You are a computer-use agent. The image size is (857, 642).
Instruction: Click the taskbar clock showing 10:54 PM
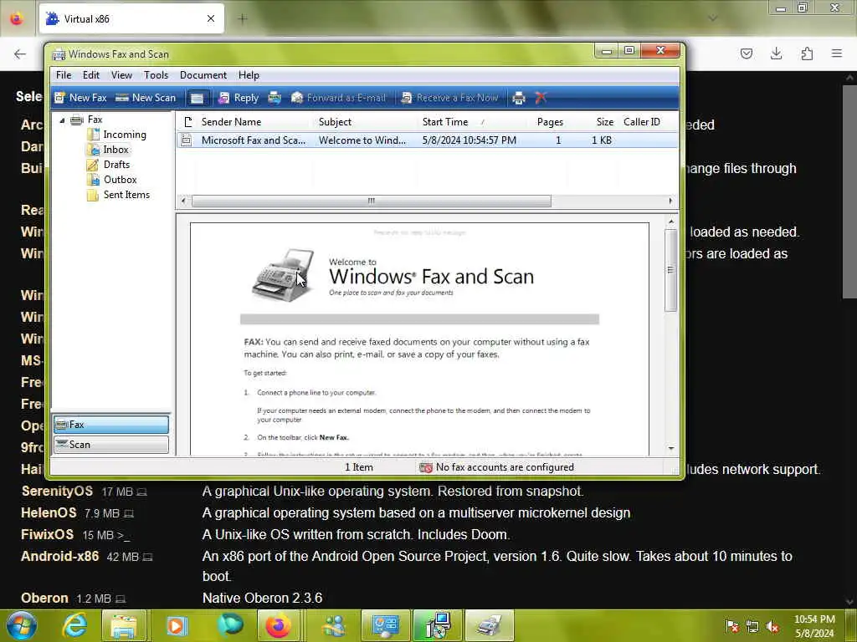click(814, 626)
